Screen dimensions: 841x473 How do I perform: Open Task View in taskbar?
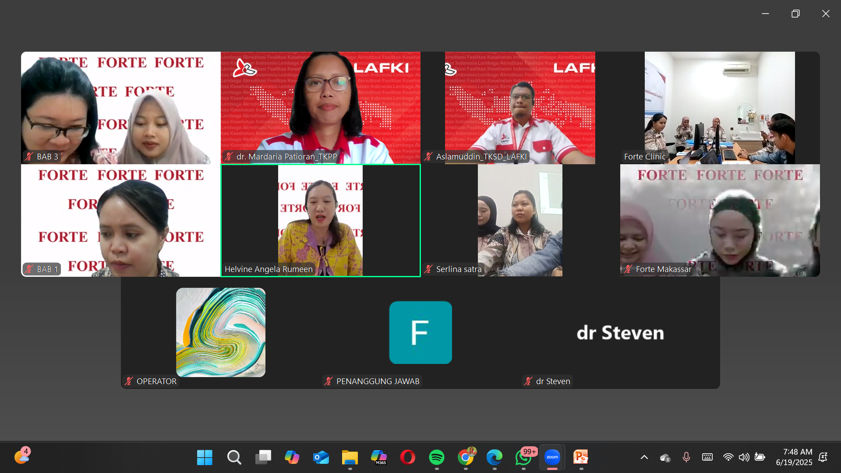(x=263, y=457)
